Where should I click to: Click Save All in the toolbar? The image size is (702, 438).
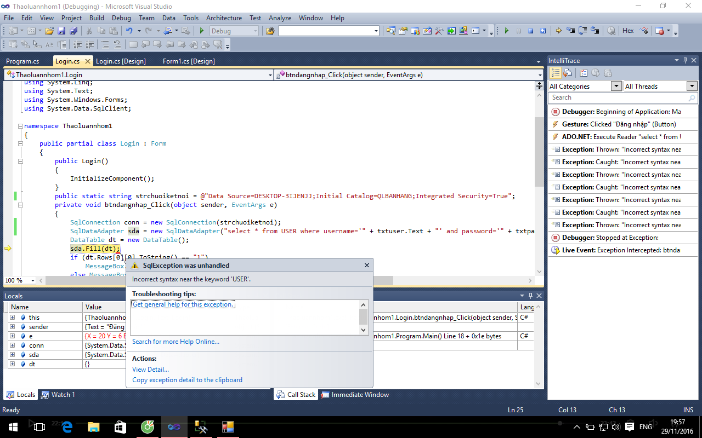tap(73, 31)
